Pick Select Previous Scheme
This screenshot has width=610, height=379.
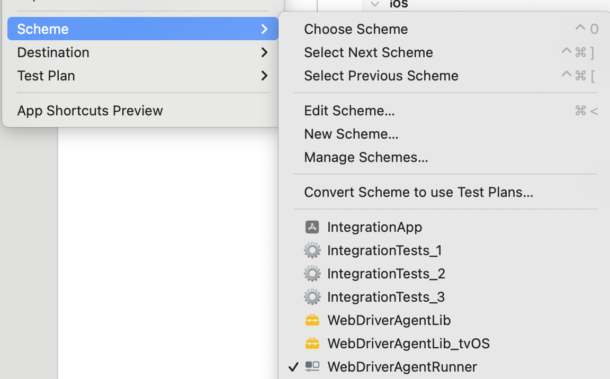tap(381, 76)
